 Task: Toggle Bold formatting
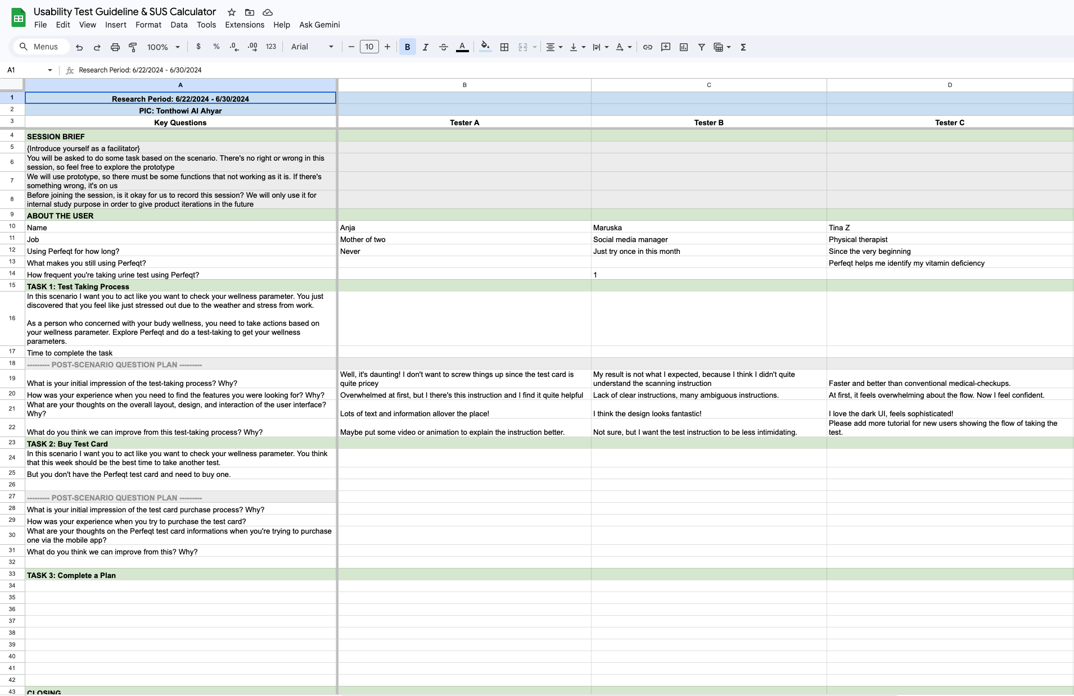point(408,47)
